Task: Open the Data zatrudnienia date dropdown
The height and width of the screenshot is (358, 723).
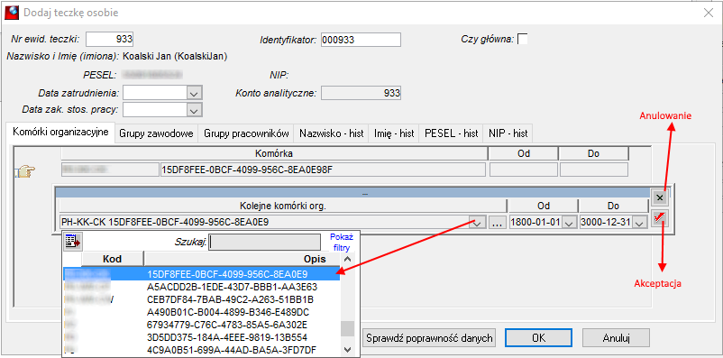Action: (x=194, y=93)
